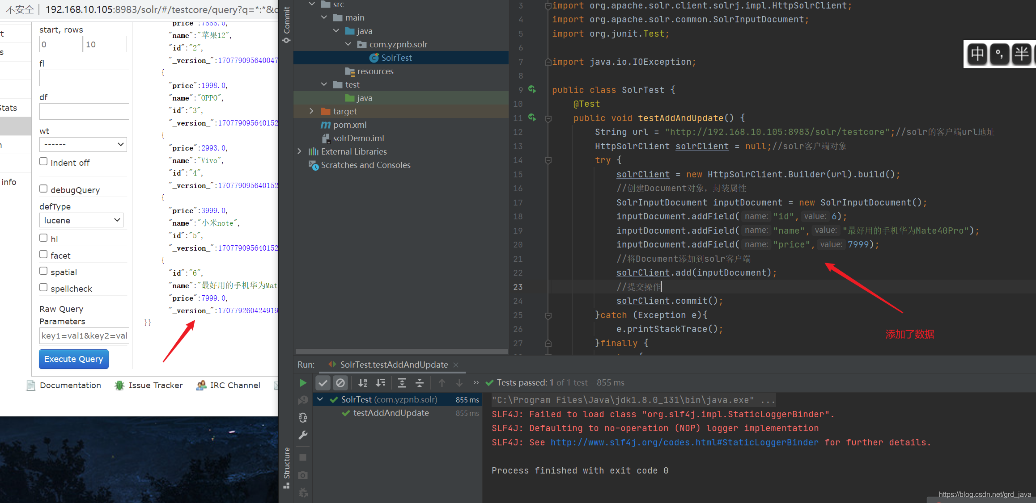Click the Expand All icon in Run toolbar
This screenshot has height=503, width=1036.
click(x=402, y=383)
